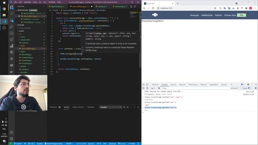Clear the DevTools console
This screenshot has height=145, width=258.
147,88
